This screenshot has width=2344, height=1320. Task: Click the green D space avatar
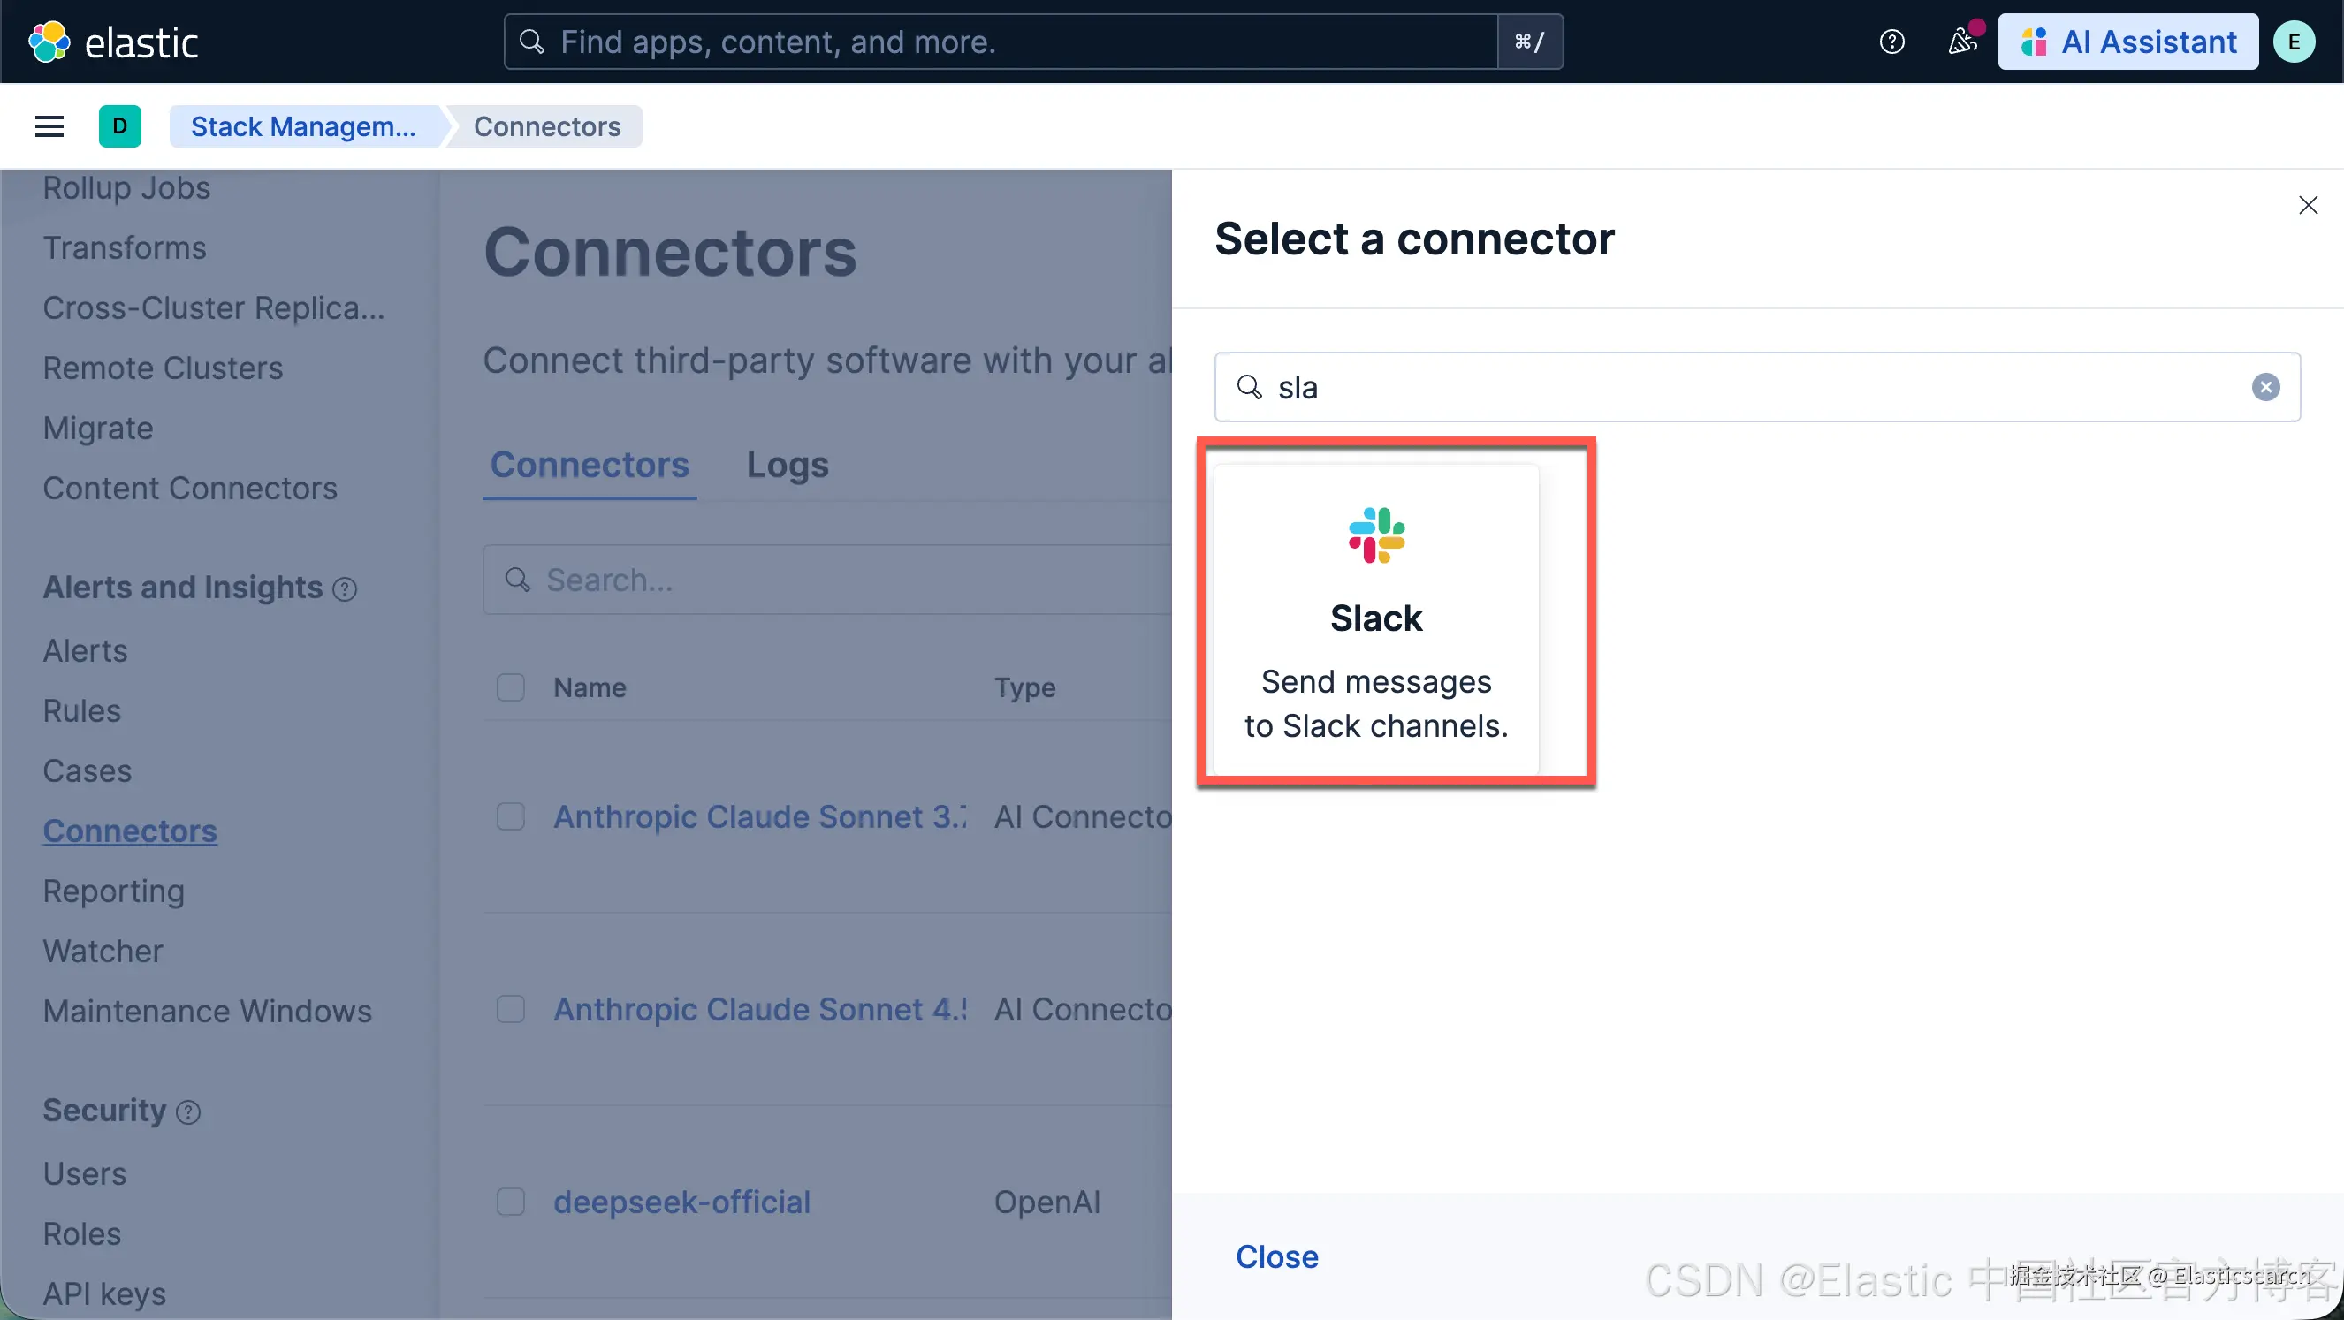(x=120, y=126)
